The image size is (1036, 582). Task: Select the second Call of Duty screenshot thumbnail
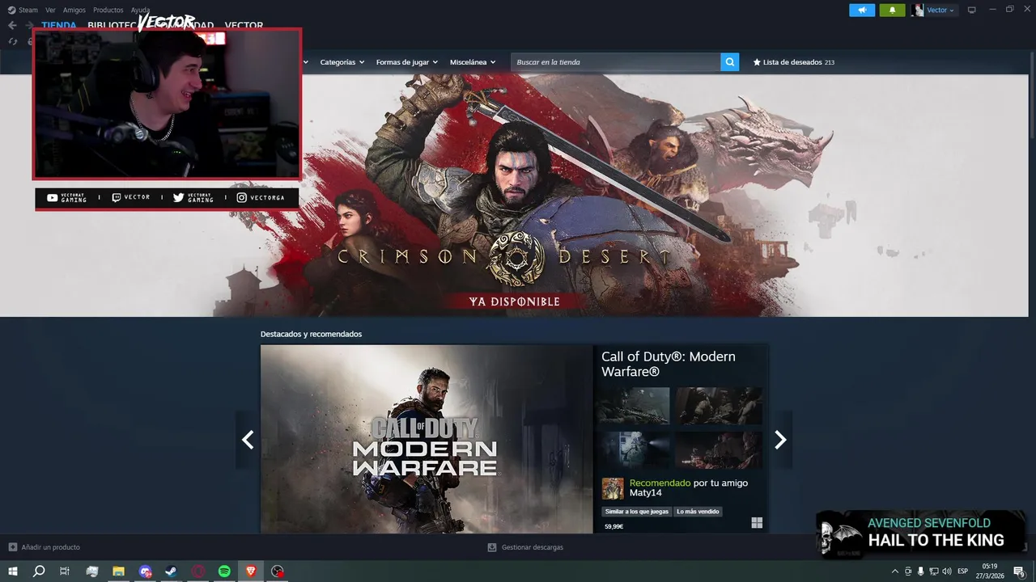click(719, 406)
